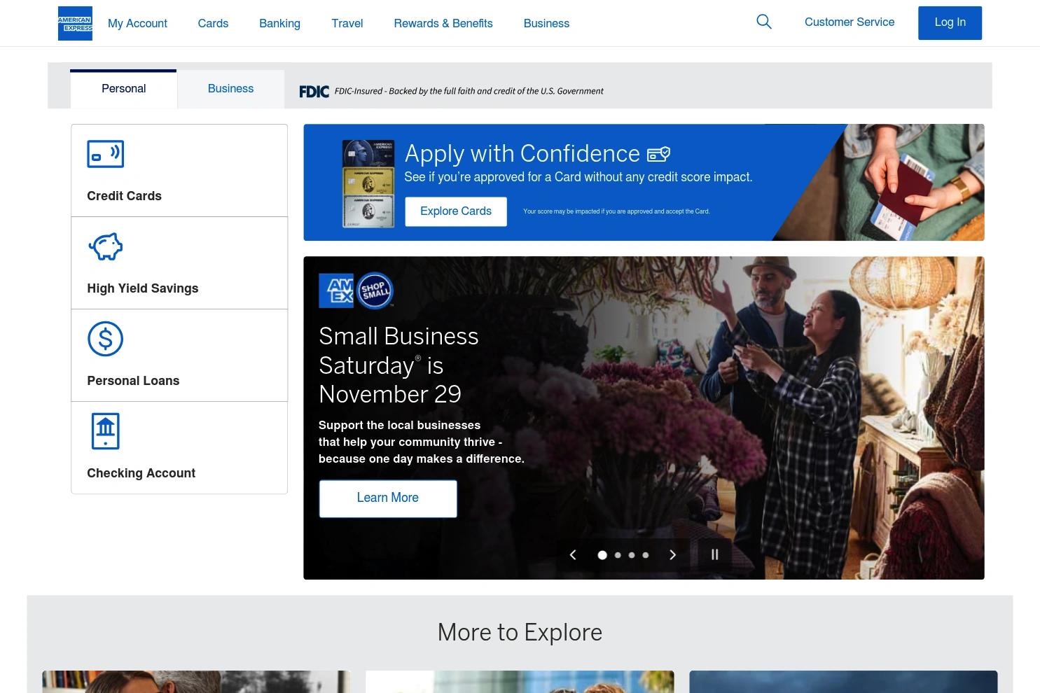The width and height of the screenshot is (1040, 693).
Task: Open the Rewards & Benefits menu
Action: tap(443, 23)
